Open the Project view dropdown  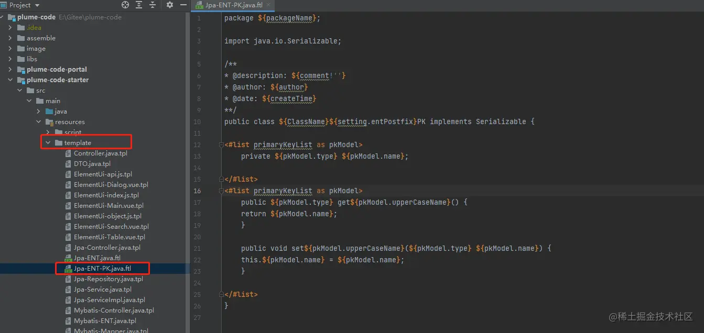coord(37,5)
